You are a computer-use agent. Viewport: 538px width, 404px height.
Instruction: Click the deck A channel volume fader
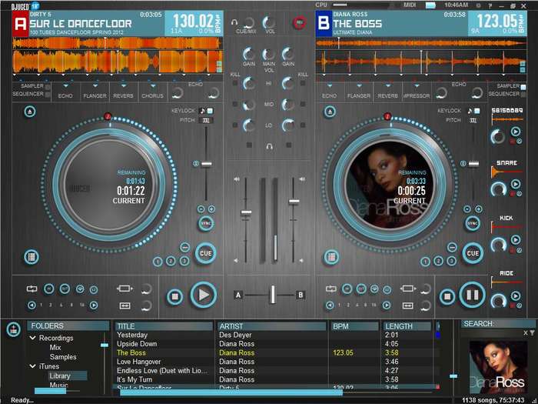[x=246, y=212]
